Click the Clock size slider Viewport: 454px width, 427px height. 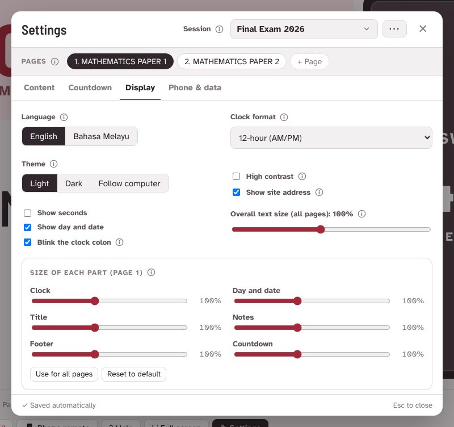click(110, 301)
